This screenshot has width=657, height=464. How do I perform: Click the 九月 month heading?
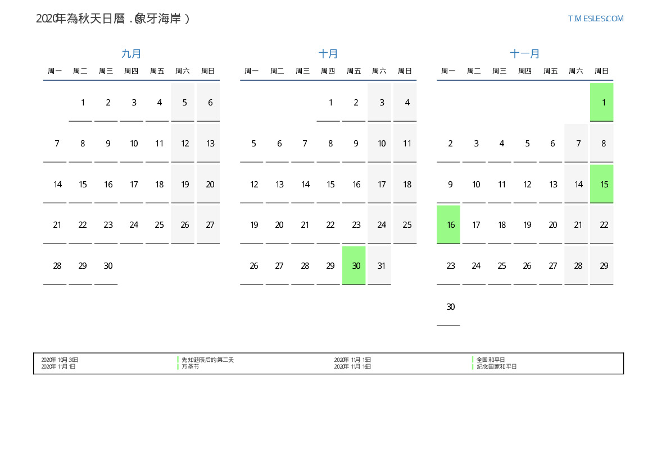pos(132,54)
